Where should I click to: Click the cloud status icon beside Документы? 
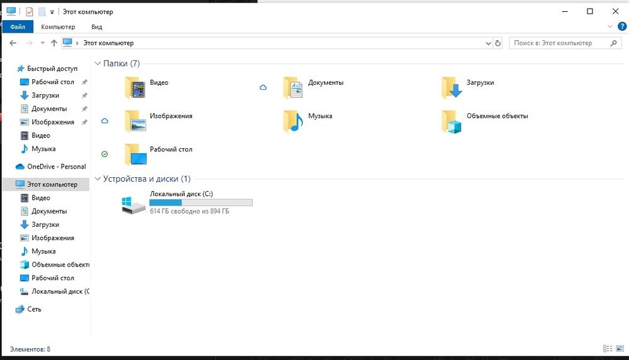[x=263, y=87]
